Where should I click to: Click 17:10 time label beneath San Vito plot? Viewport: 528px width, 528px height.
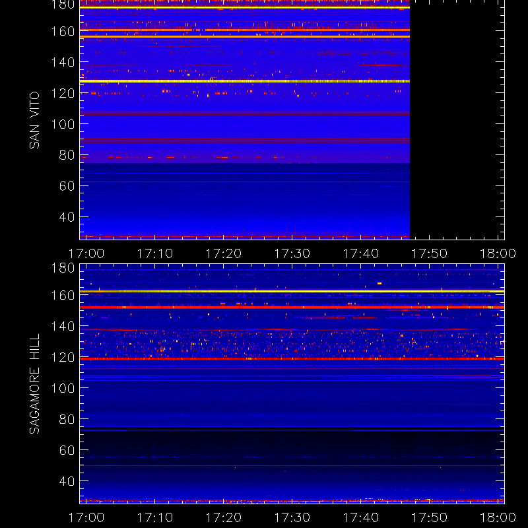pos(155,253)
